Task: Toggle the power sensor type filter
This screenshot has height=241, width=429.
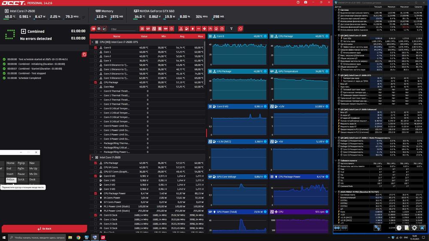Action: 193,29
